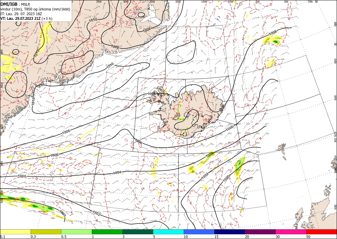Click the '68N' latitude label

(335, 24)
